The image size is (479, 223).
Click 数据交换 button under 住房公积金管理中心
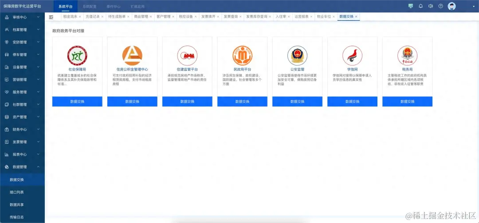132,101
